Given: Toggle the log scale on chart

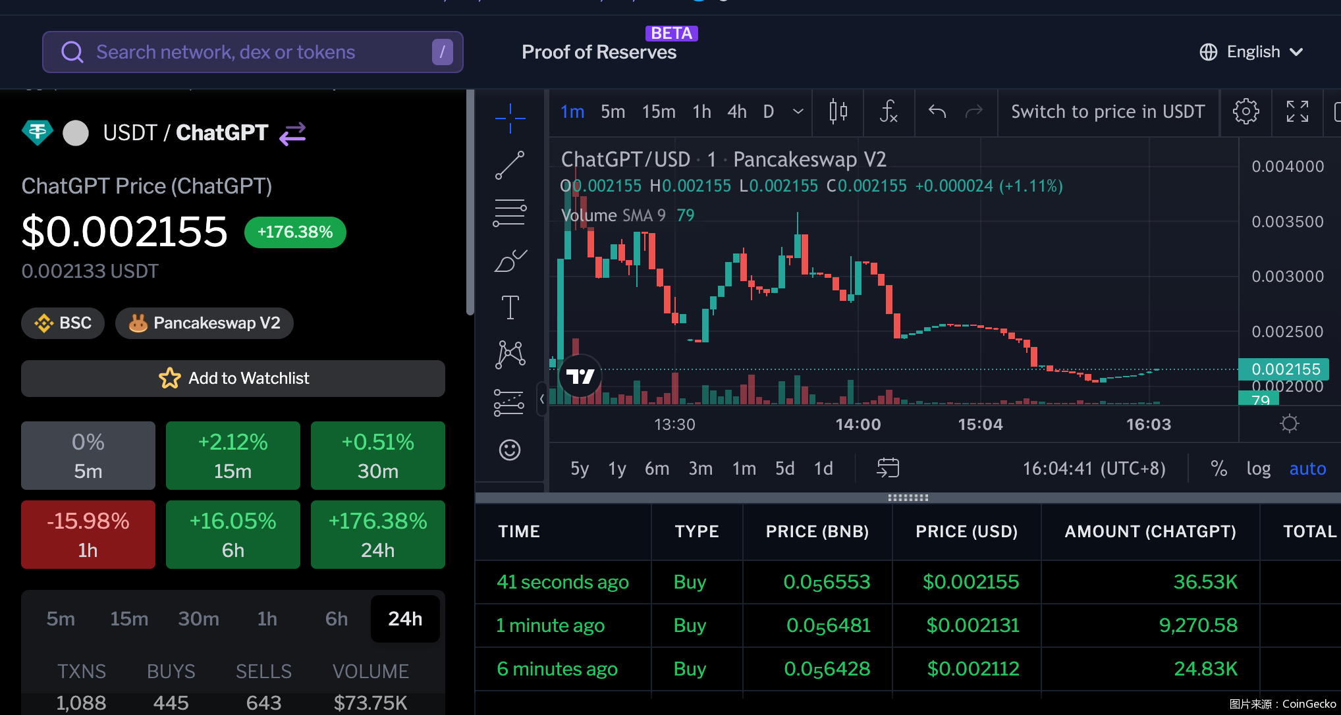Looking at the screenshot, I should [x=1258, y=469].
